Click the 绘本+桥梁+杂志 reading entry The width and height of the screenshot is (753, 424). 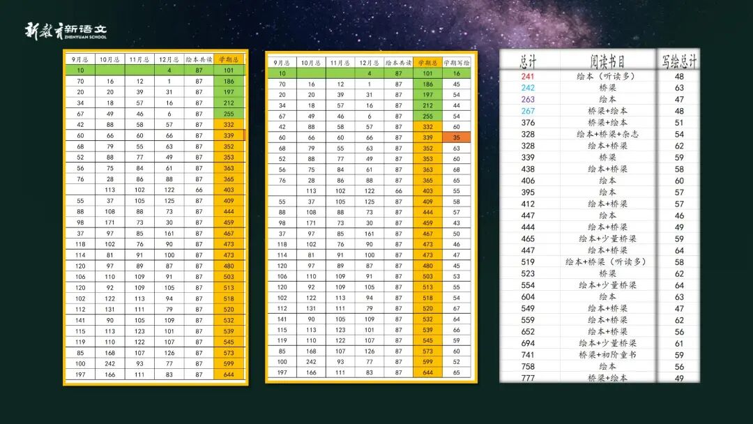pyautogui.click(x=607, y=134)
